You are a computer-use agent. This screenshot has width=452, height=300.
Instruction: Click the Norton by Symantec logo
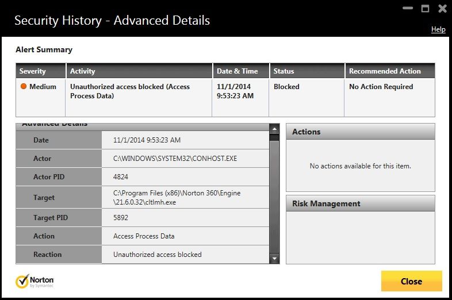coord(35,281)
